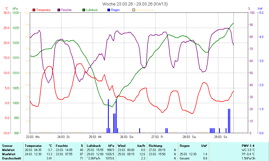This screenshot has width=269, height=161.
Task: Click the chart title Woche 23.03.26 - 29.03.26
Action: [x=135, y=4]
